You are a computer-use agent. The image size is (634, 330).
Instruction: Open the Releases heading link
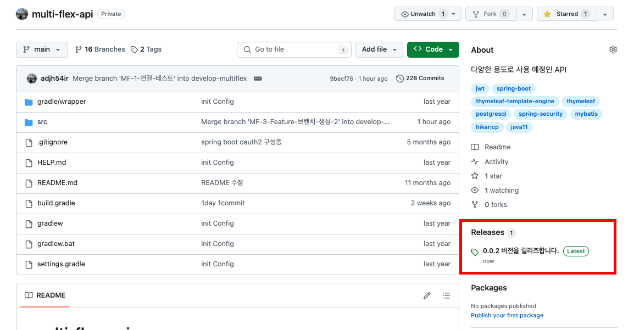(488, 232)
